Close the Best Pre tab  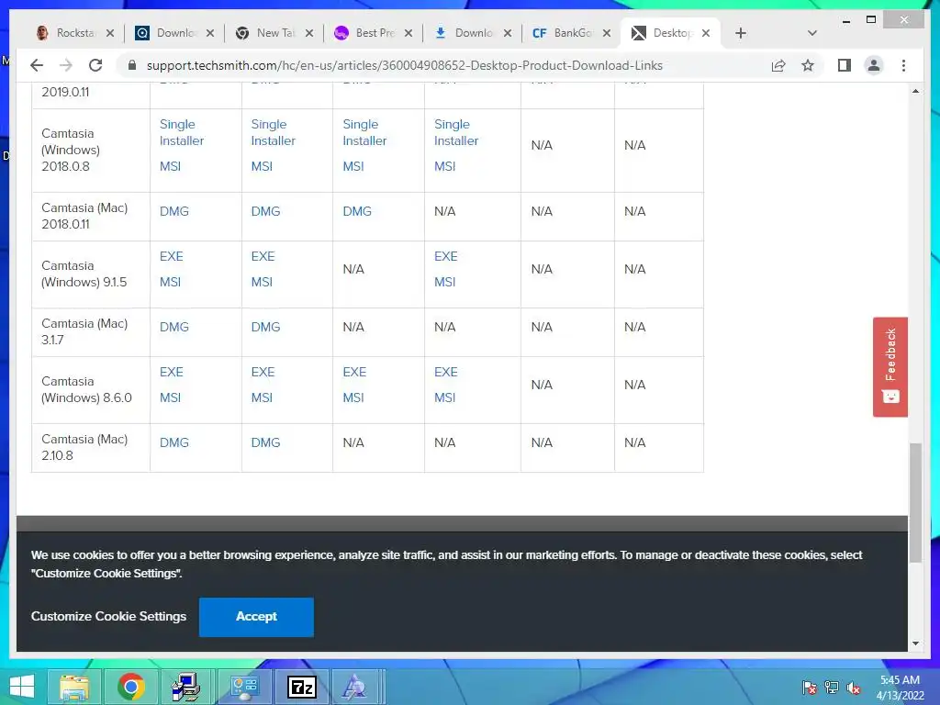pyautogui.click(x=408, y=33)
